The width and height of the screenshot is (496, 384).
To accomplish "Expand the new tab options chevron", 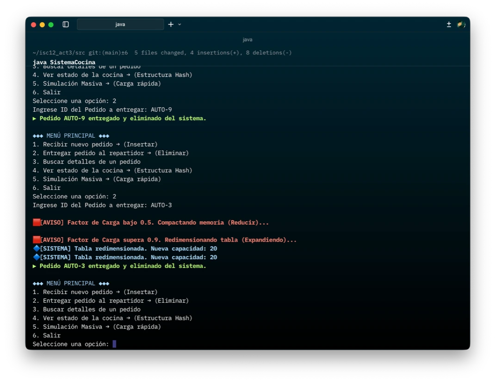I will [180, 24].
